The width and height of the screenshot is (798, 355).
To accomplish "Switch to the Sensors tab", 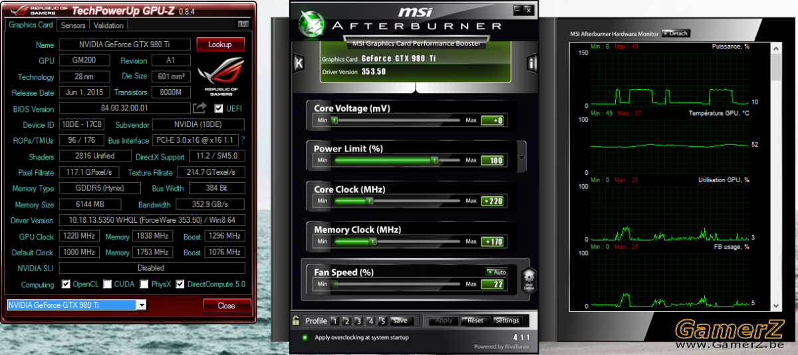I will click(73, 25).
